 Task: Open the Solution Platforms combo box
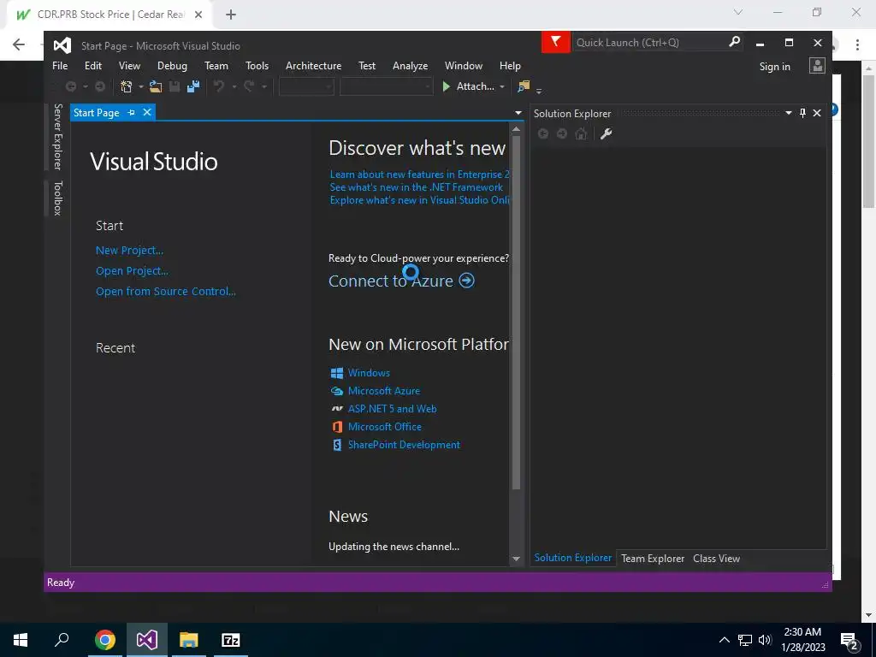[x=386, y=86]
